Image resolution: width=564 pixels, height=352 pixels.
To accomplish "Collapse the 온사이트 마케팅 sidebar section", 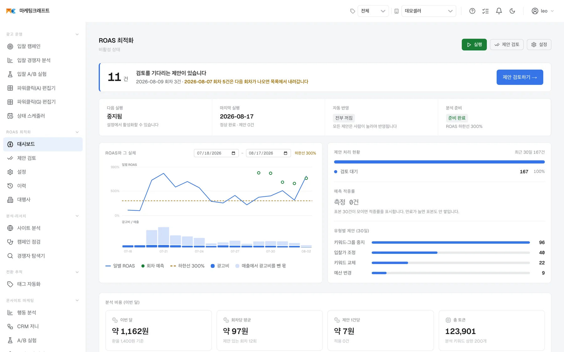I will tap(77, 300).
